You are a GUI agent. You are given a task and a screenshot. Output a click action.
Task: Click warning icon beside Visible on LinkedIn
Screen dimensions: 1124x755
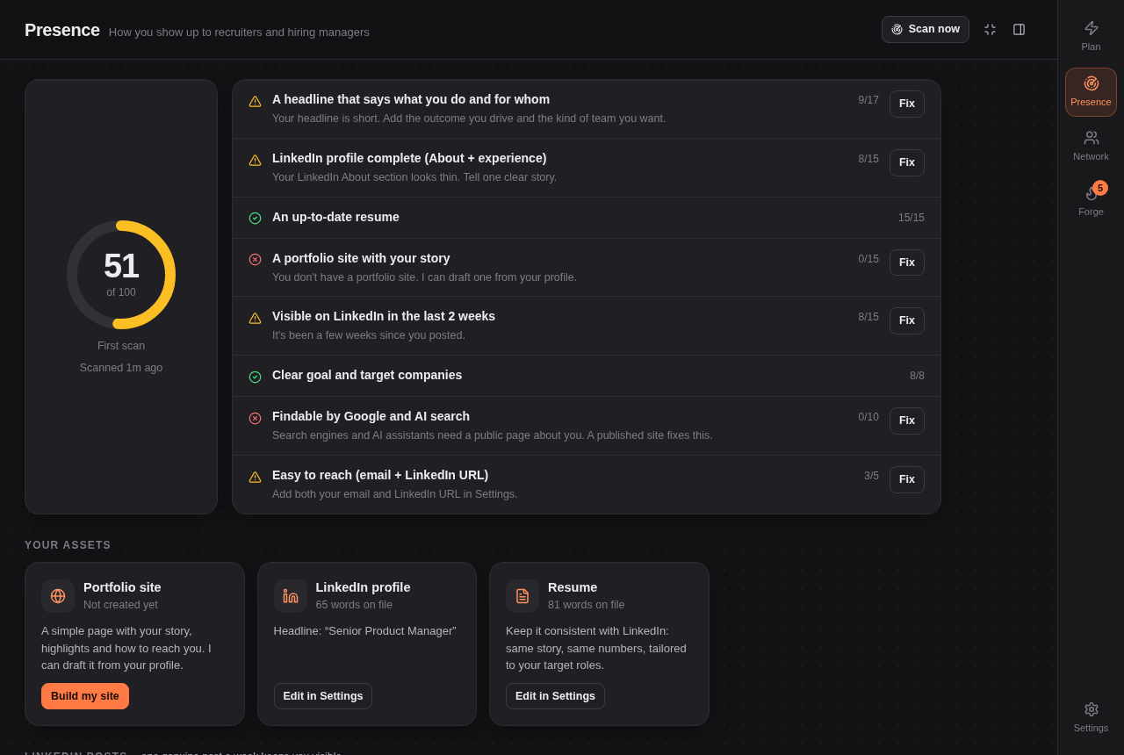pos(255,319)
